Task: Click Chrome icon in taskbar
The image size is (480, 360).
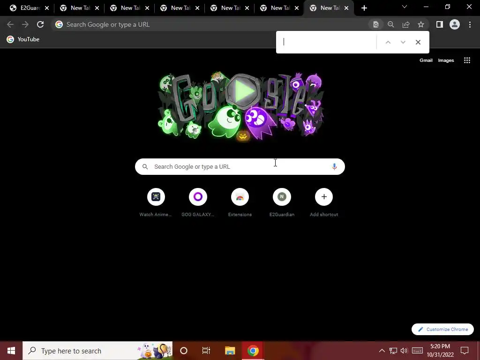Action: (253, 351)
